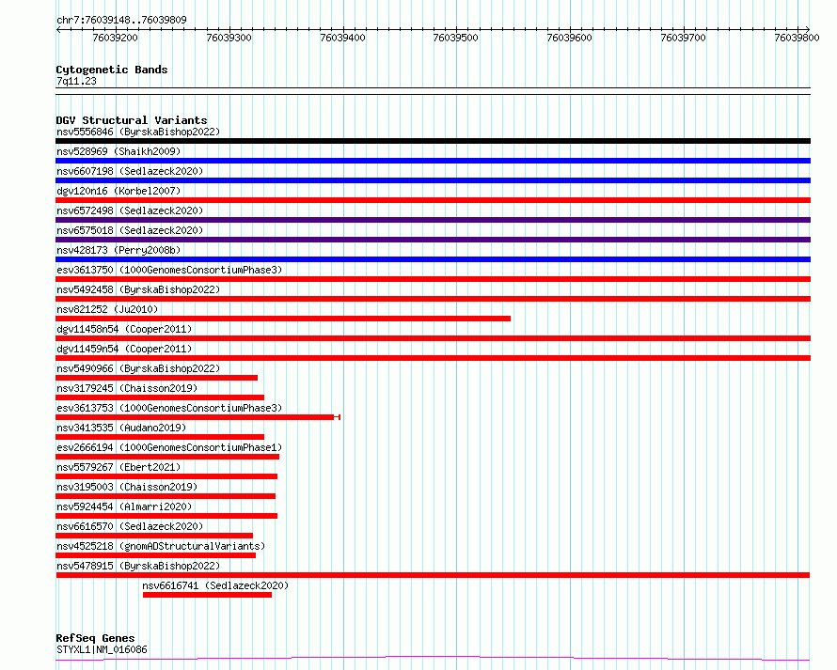
Task: Click the chr7:76039148..76039809 region label
Action: pyautogui.click(x=121, y=20)
